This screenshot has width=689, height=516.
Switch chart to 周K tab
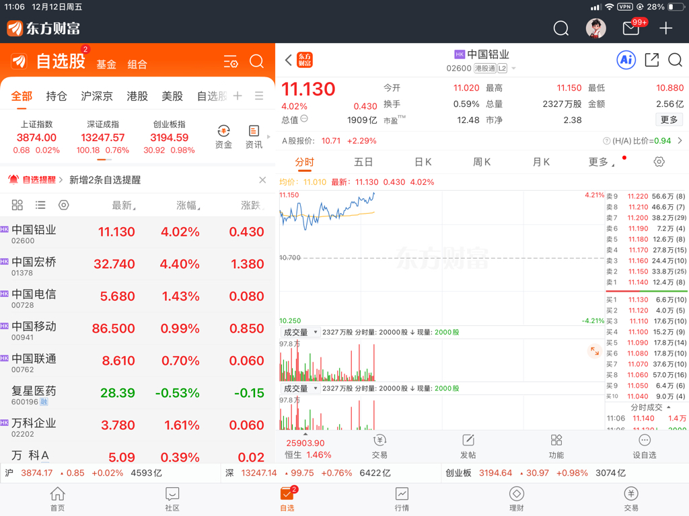pyautogui.click(x=482, y=162)
